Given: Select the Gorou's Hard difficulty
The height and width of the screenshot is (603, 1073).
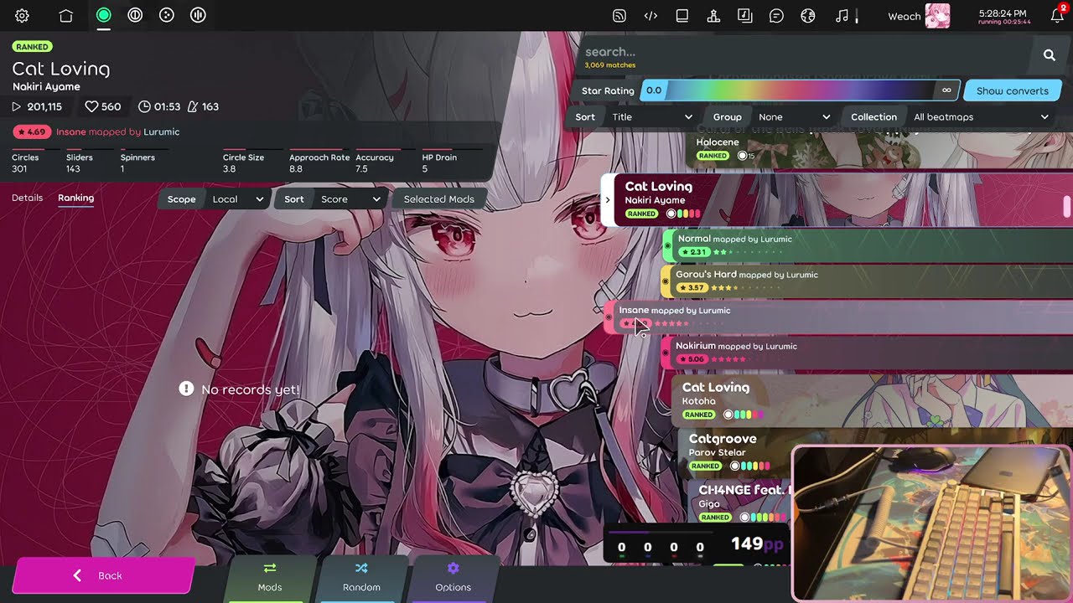Looking at the screenshot, I should coord(868,281).
